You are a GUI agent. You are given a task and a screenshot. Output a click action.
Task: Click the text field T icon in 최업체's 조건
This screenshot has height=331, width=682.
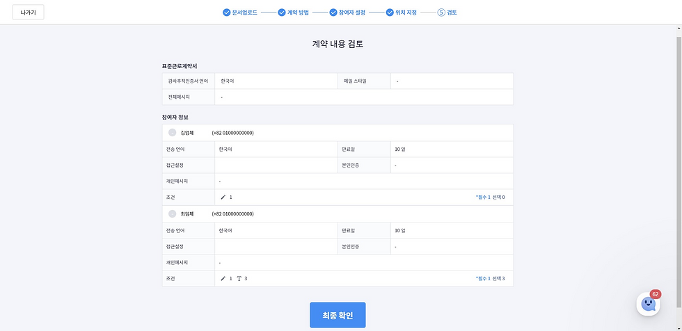(239, 278)
